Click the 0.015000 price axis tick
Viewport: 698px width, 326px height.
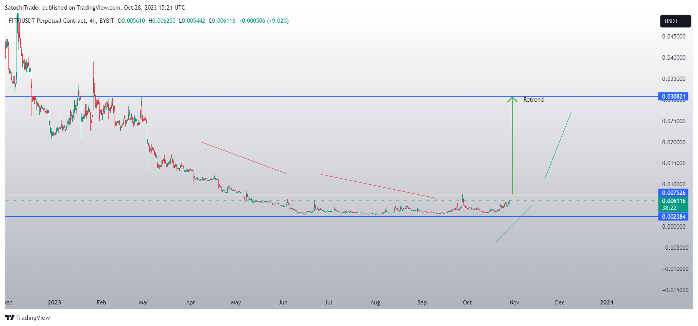click(x=674, y=163)
